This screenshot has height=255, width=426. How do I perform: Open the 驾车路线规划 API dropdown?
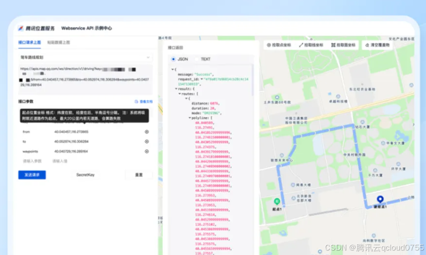point(85,57)
